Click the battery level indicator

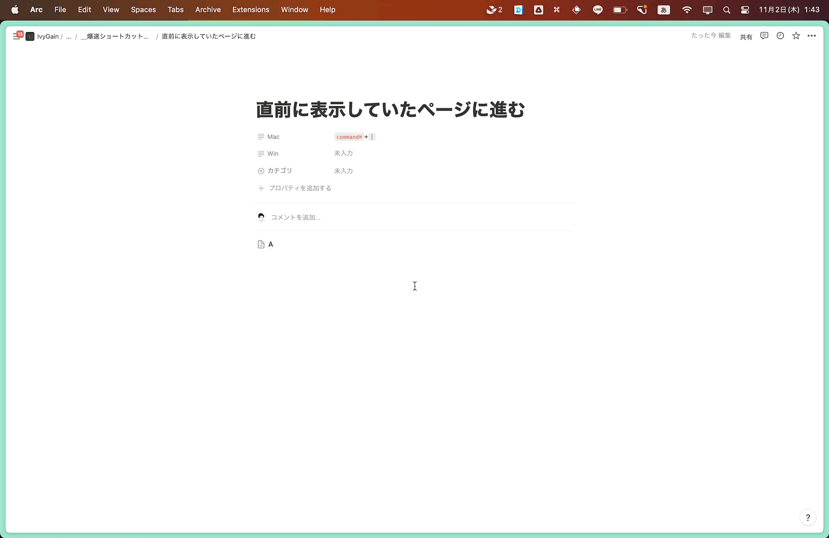coord(620,10)
